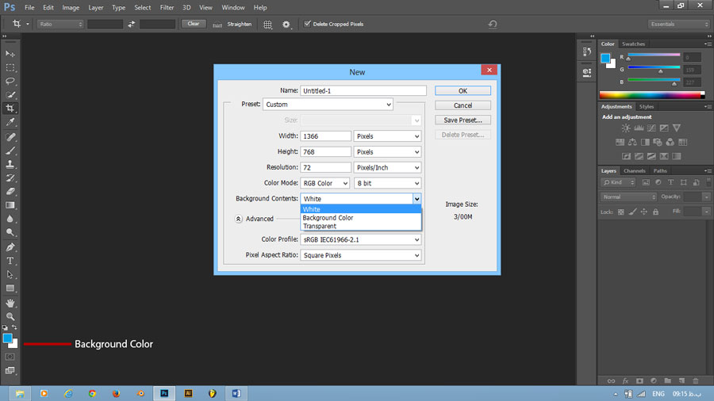Switch to the Swatches tab
This screenshot has height=401, width=714.
[x=633, y=44]
